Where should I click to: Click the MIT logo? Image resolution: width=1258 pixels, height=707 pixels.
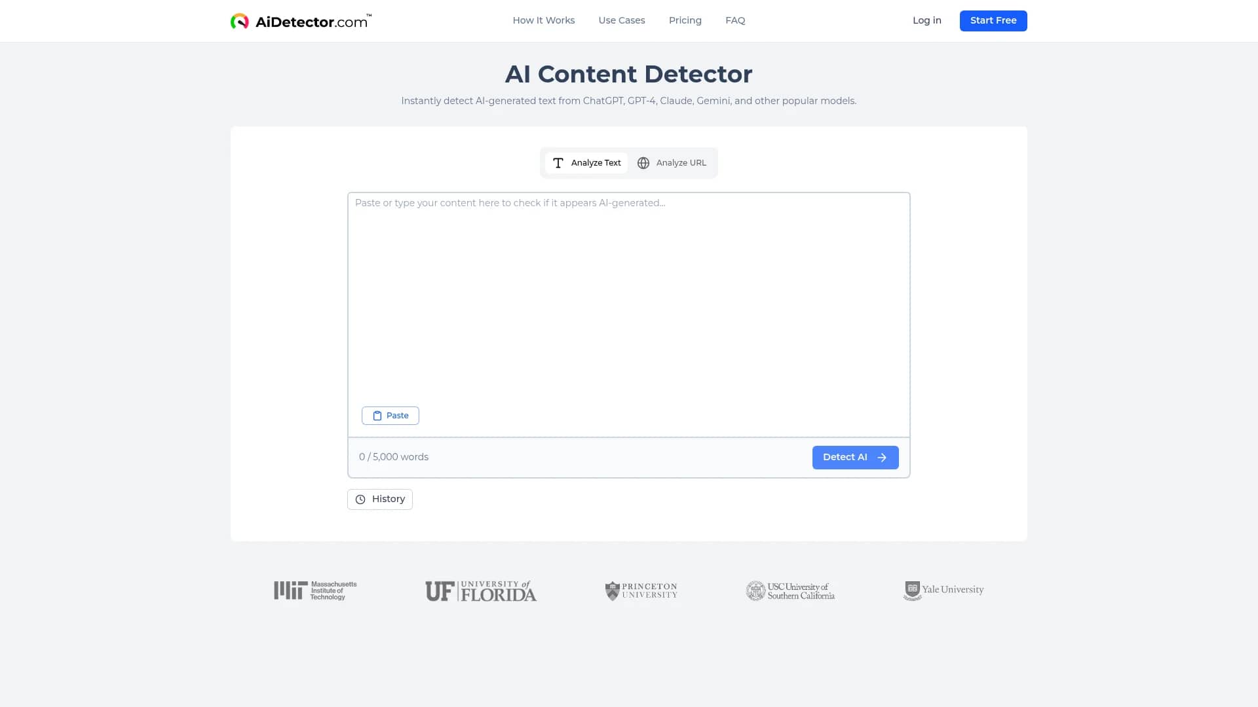coord(315,590)
